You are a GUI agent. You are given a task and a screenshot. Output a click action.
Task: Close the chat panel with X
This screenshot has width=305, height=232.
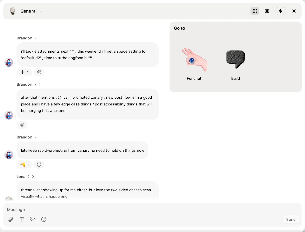(294, 11)
